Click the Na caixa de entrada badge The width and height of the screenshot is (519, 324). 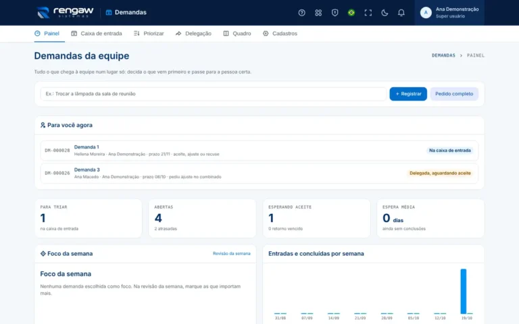point(450,151)
